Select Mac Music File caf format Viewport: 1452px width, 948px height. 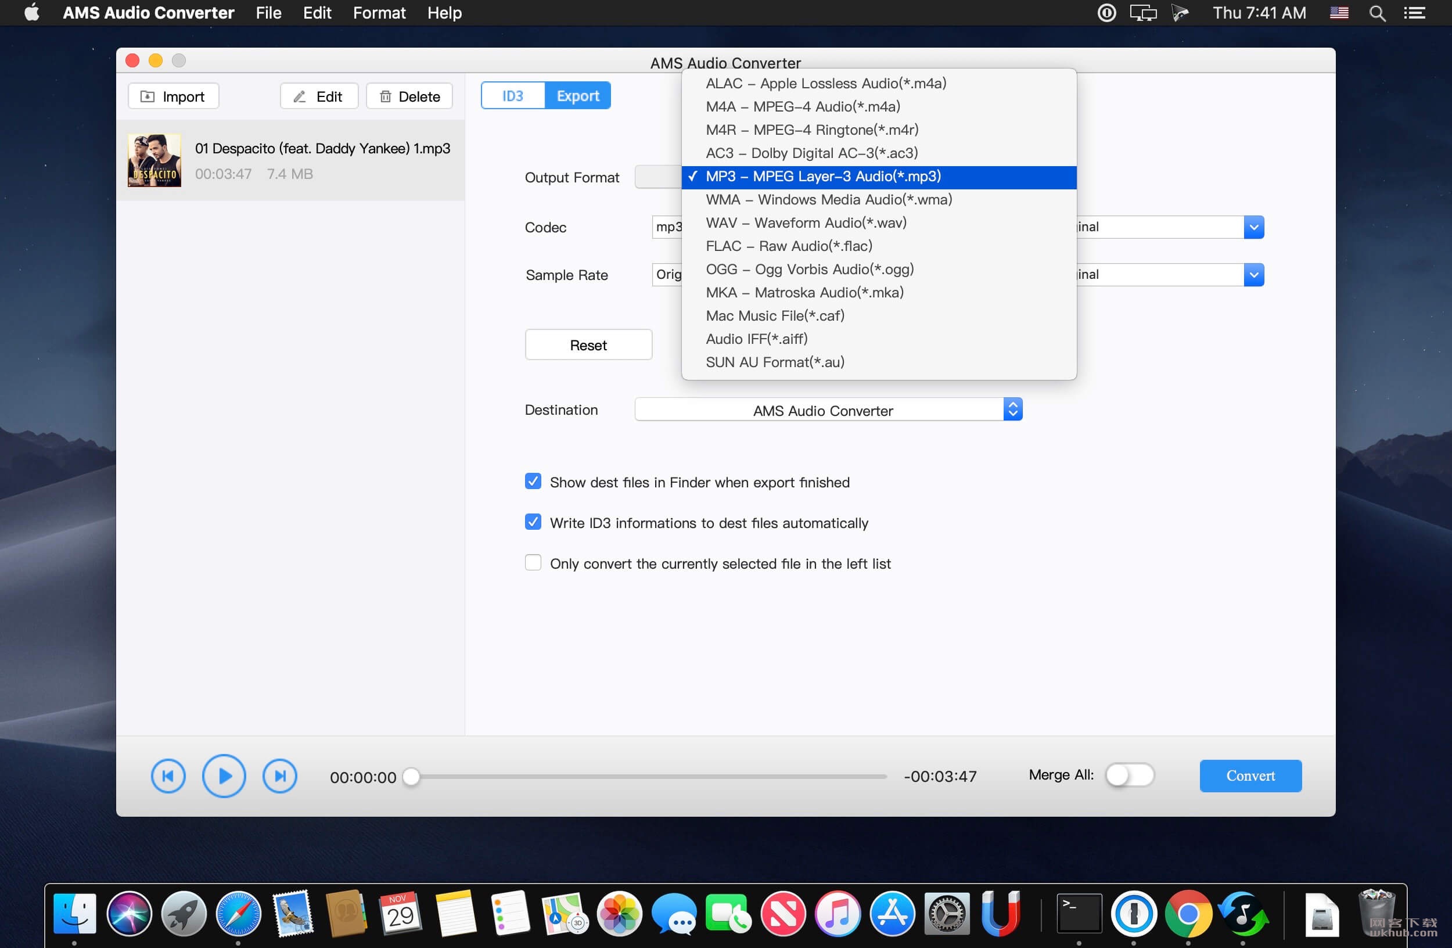coord(879,316)
